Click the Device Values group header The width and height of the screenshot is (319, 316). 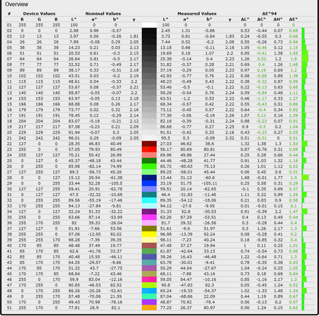pos(39,13)
